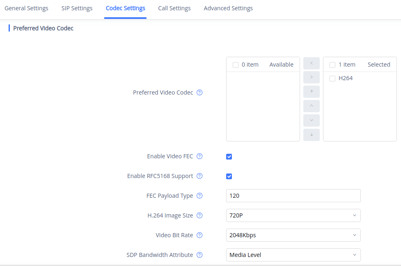Click help icon next to Video Bit Rate
The image size is (401, 266).
pyautogui.click(x=199, y=235)
